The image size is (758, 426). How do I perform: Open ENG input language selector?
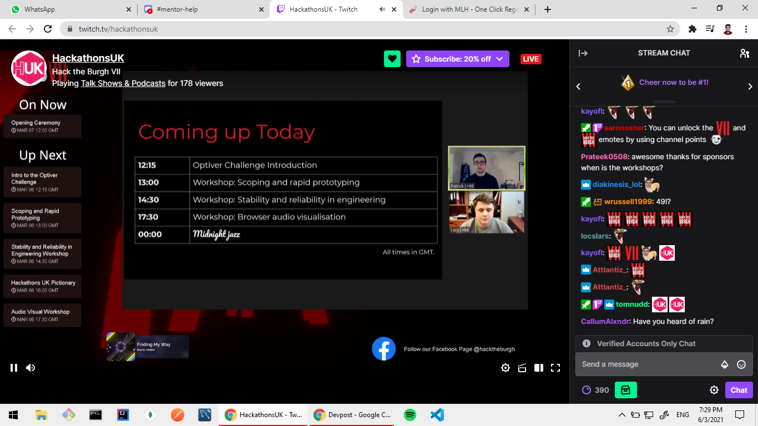tap(682, 414)
